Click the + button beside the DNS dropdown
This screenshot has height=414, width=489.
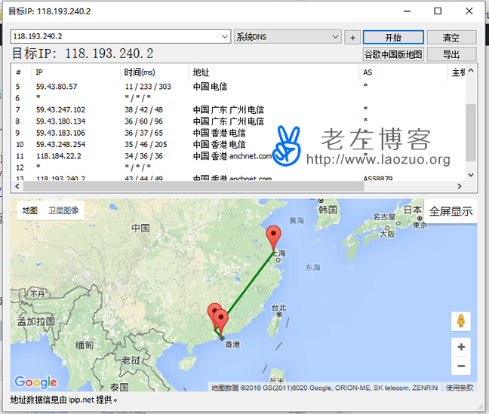[352, 37]
